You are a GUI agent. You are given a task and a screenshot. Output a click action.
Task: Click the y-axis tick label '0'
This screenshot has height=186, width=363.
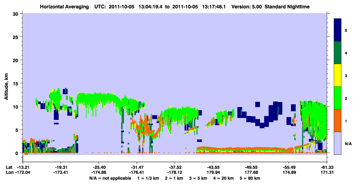(17, 153)
